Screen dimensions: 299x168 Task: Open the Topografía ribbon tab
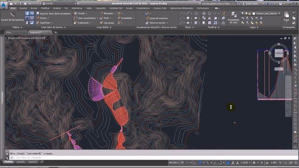pyautogui.click(x=100, y=8)
